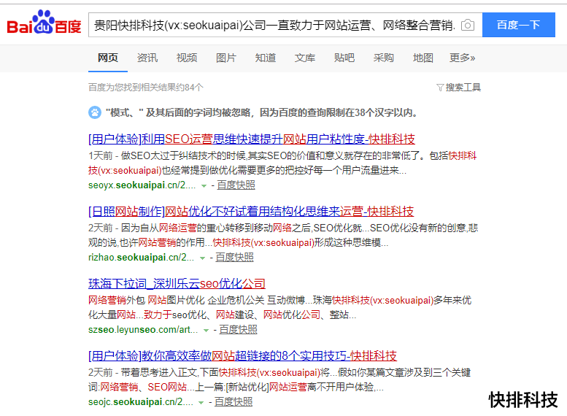Select the 网页 tab
Image resolution: width=567 pixels, height=416 pixels.
[108, 58]
